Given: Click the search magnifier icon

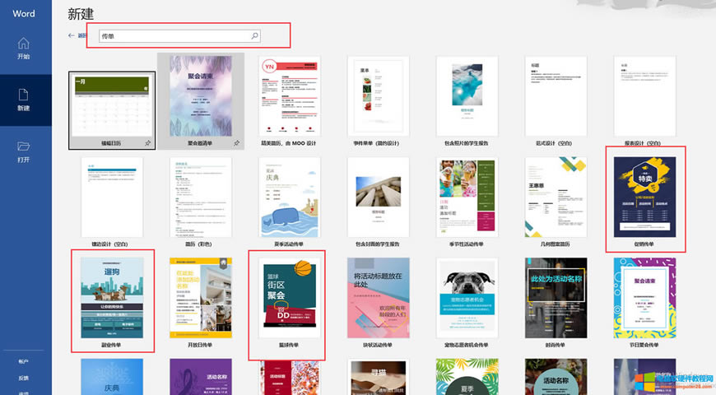Looking at the screenshot, I should pyautogui.click(x=254, y=36).
